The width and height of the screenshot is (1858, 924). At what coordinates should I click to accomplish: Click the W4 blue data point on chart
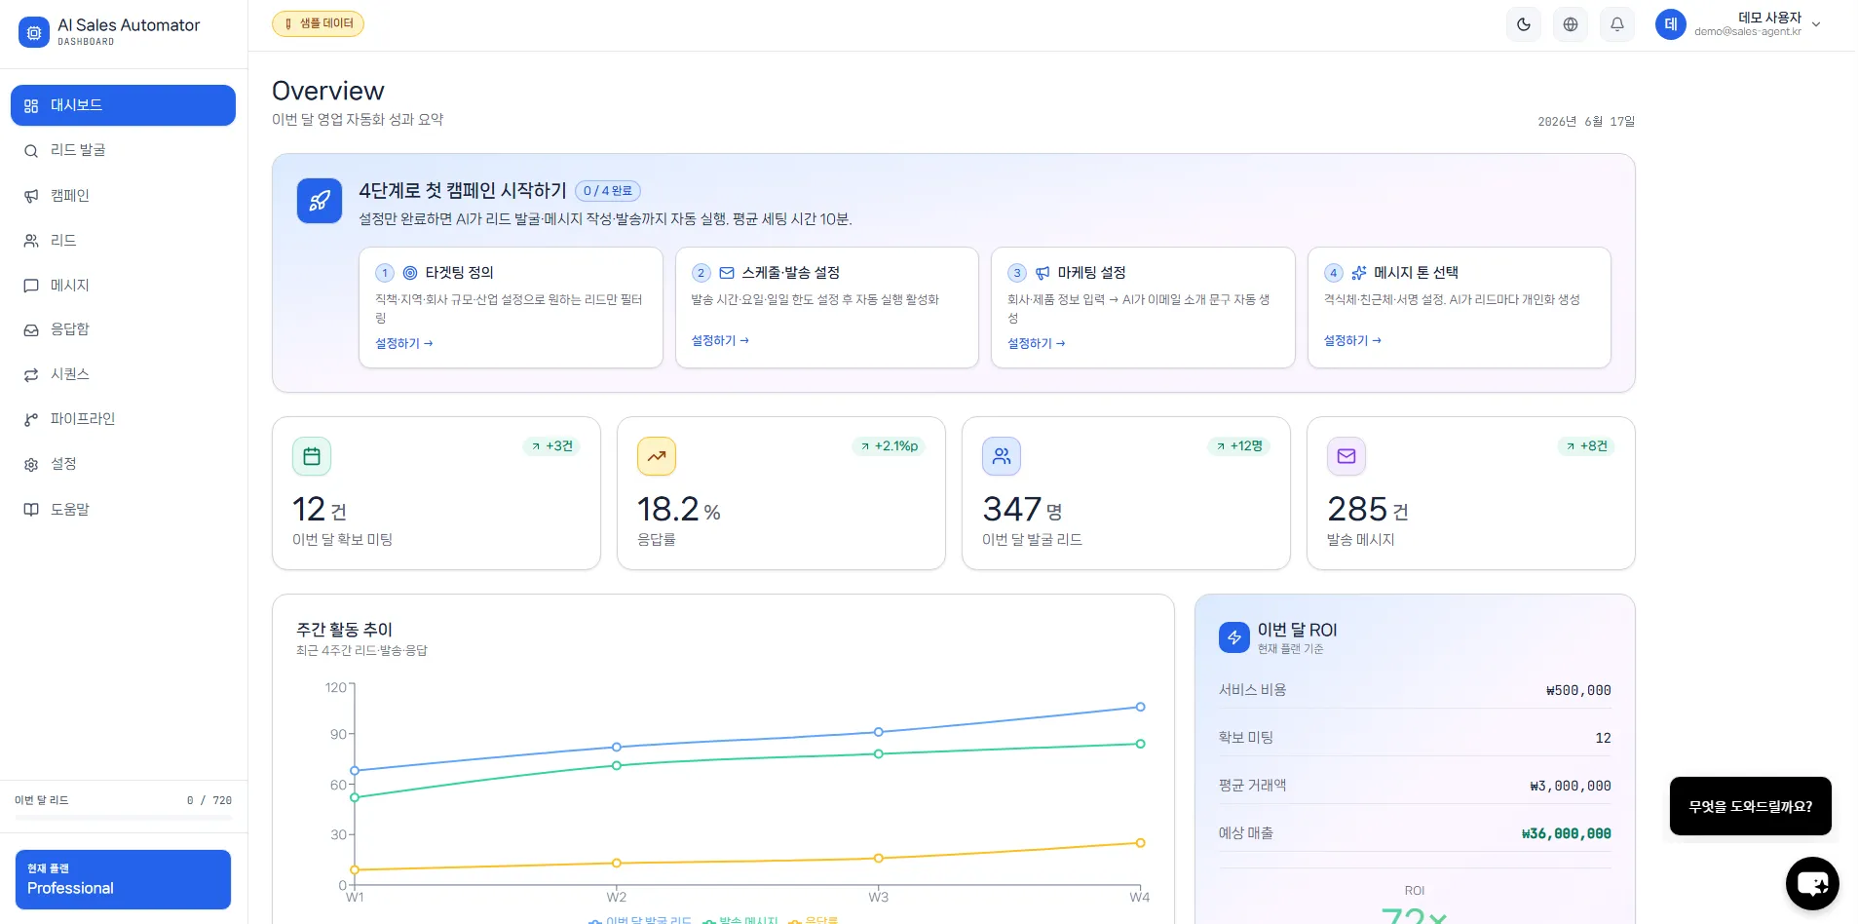click(x=1140, y=707)
